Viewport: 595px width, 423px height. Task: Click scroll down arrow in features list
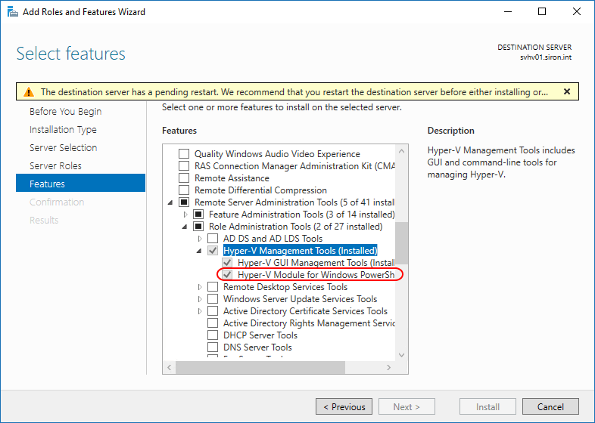(x=401, y=355)
